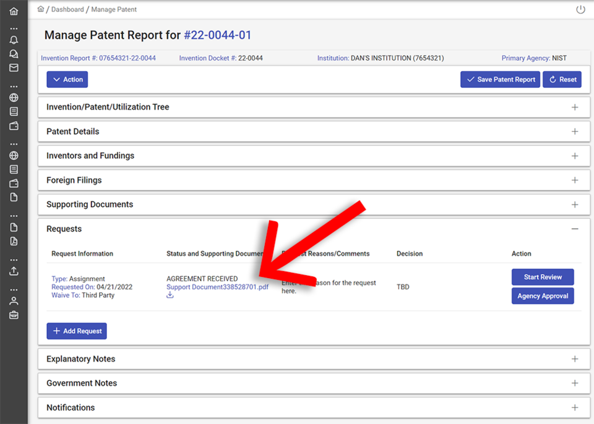Expand the Patent Details section
The image size is (594, 424).
pyautogui.click(x=574, y=131)
